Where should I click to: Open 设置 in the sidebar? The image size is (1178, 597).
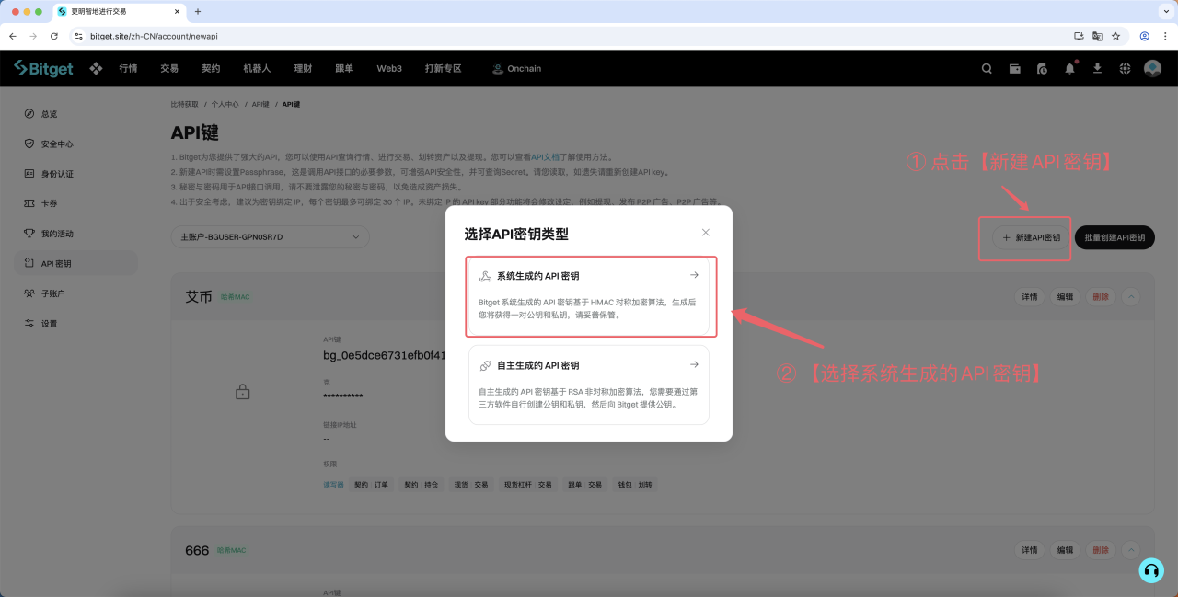coord(75,324)
